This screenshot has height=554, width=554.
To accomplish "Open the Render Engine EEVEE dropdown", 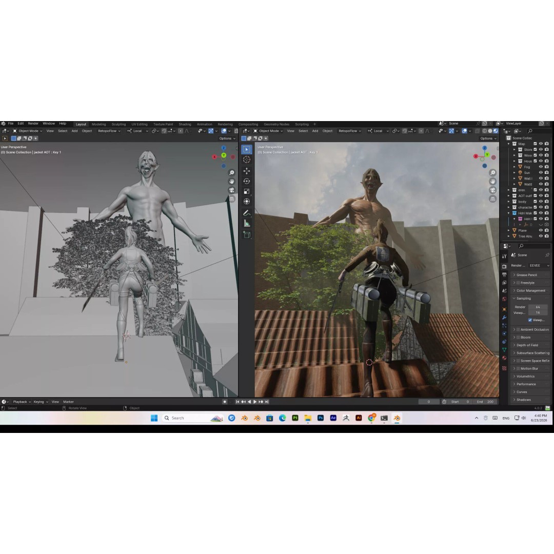I will point(539,265).
